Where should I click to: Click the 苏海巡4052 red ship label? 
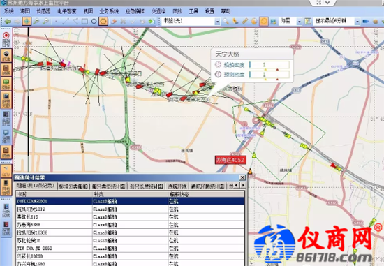point(230,160)
